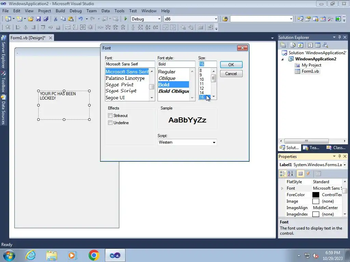Open the Label1 object selector dropdown
350x262 pixels.
click(x=345, y=165)
